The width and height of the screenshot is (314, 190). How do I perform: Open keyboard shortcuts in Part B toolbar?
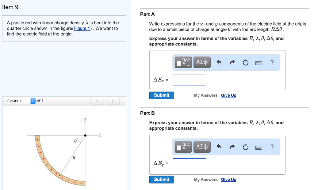click(x=259, y=147)
